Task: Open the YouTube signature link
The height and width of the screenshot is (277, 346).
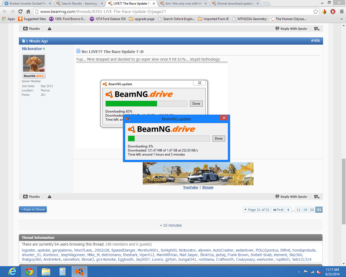Action: [x=191, y=187]
